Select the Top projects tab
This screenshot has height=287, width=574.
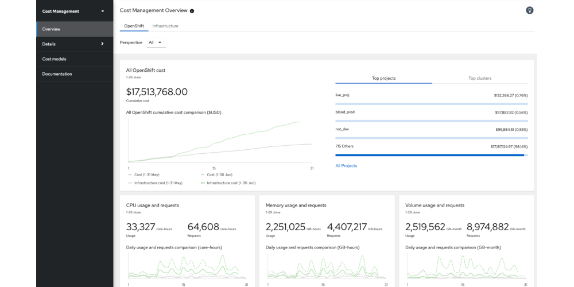click(383, 78)
